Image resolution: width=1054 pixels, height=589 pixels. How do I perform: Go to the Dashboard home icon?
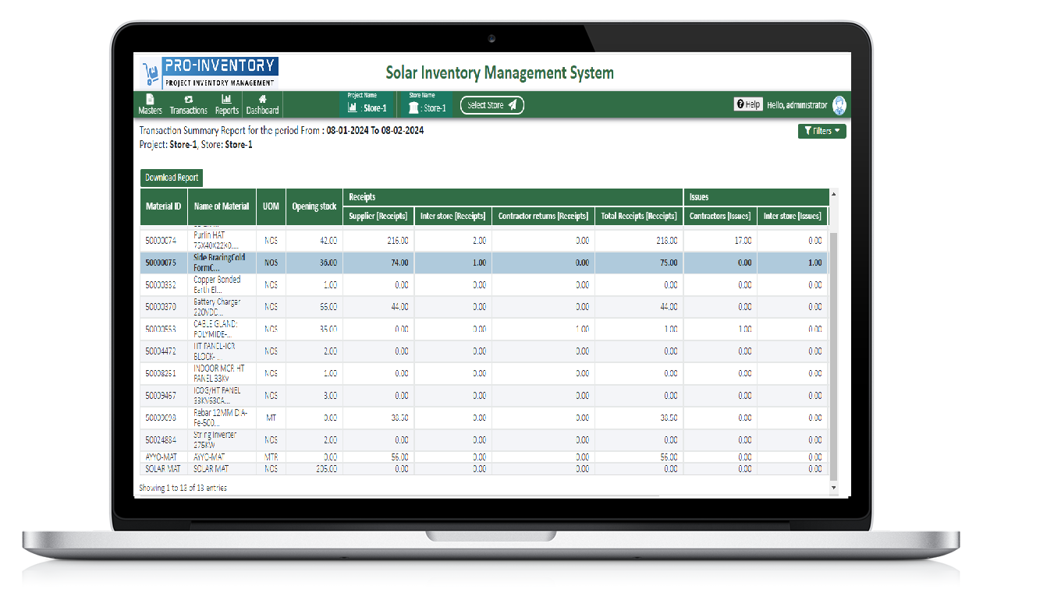click(263, 100)
